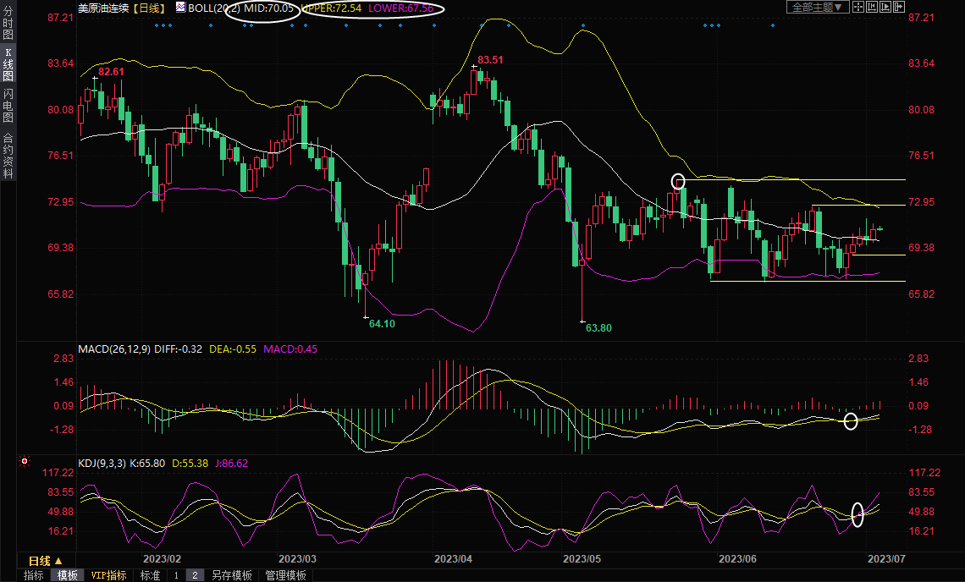Screen dimensions: 965x582
Task: Click the 2023/05 date marker on timeline
Action: (582, 559)
